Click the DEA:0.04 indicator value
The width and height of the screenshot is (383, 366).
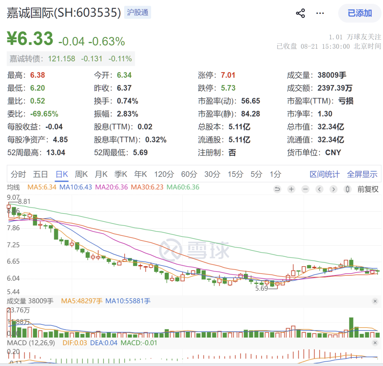pyautogui.click(x=104, y=343)
